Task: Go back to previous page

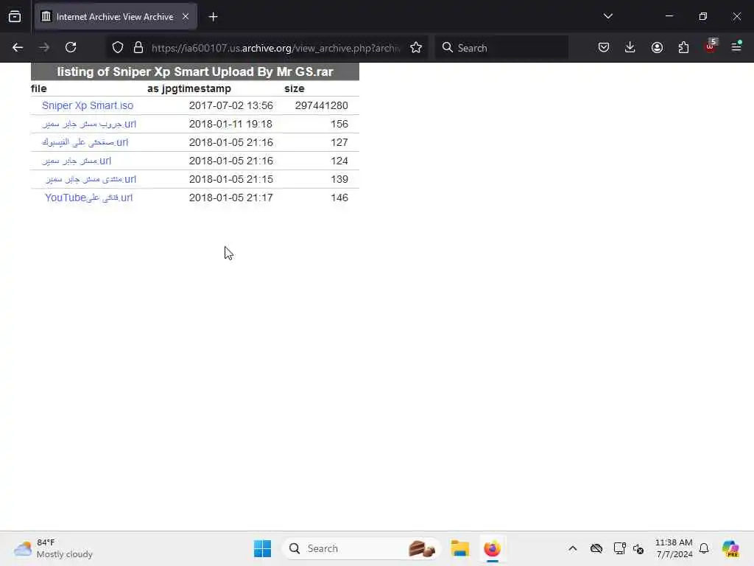Action: (18, 47)
